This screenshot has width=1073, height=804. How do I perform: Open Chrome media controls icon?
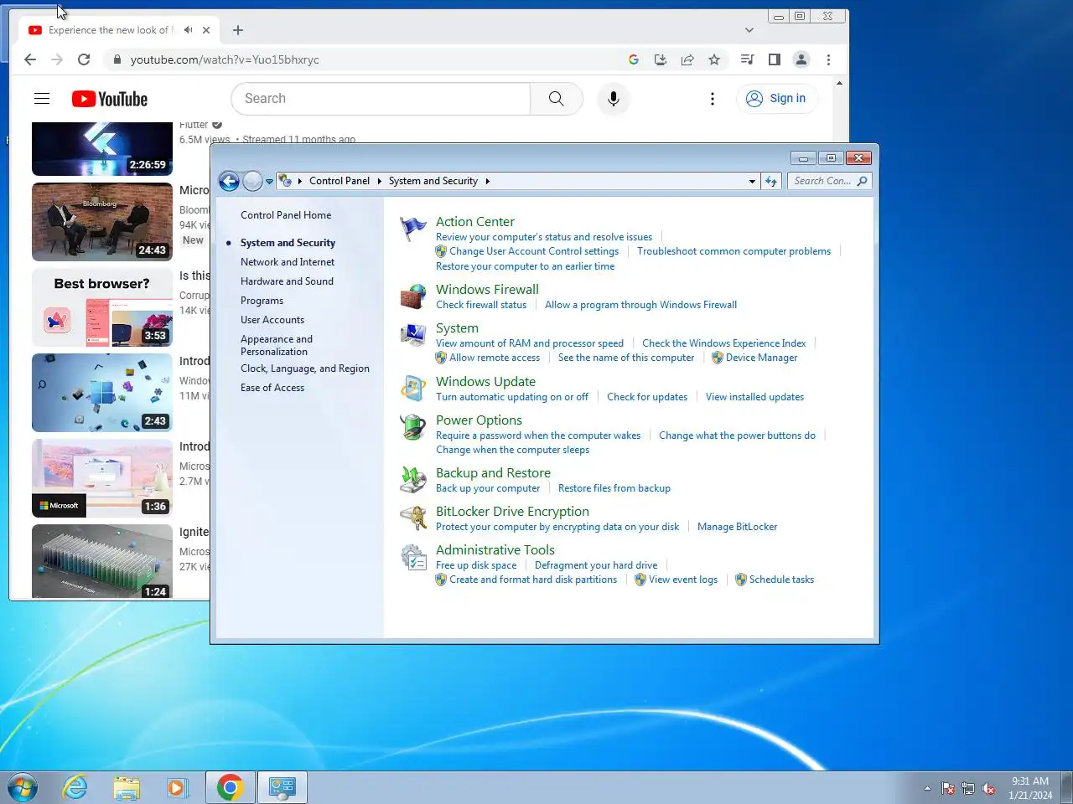[747, 59]
